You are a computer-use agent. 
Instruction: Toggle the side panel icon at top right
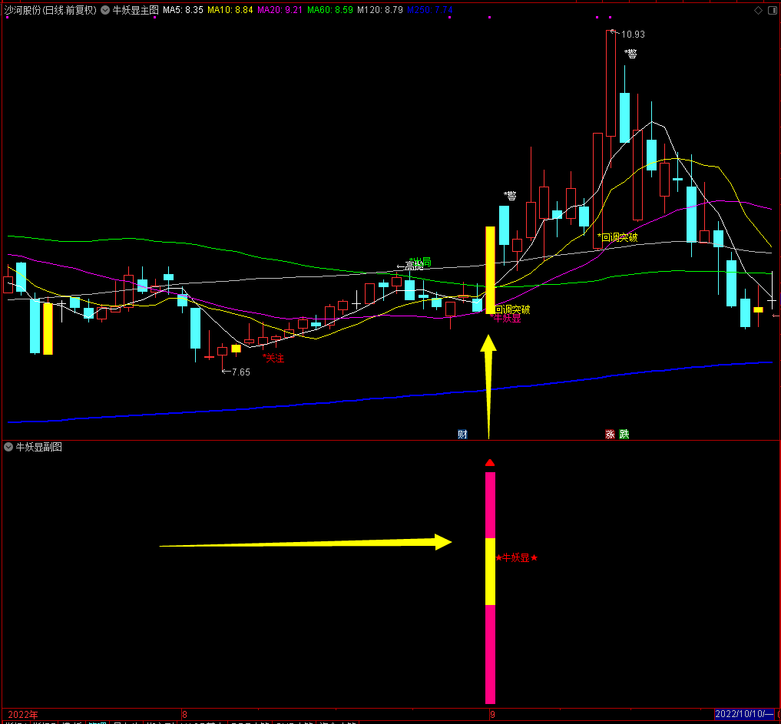click(x=773, y=11)
